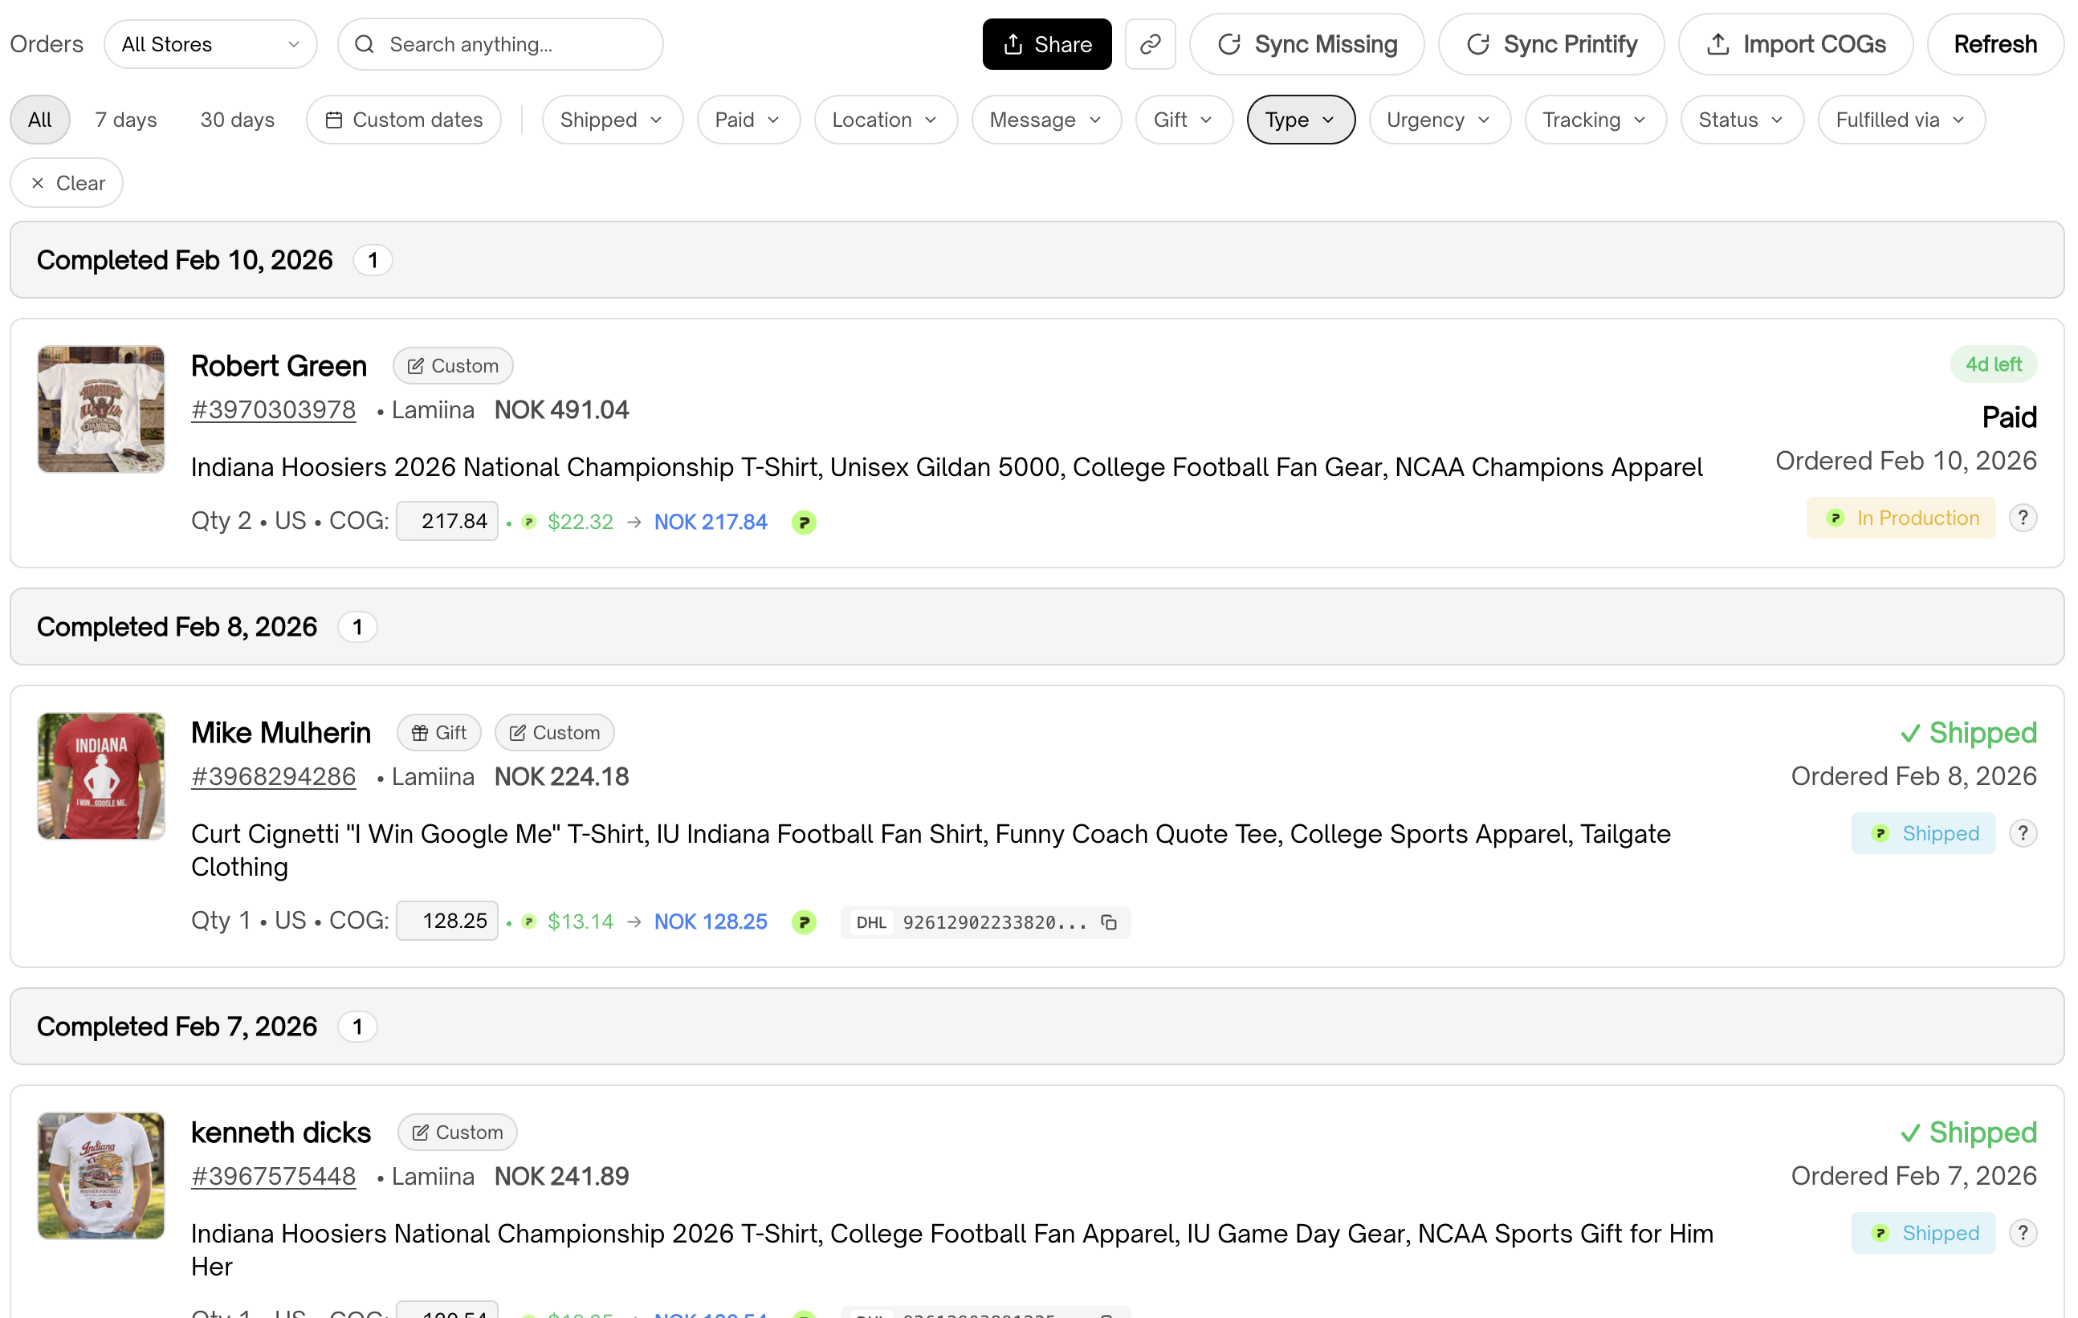Click Robert Green's COG input field
Screen dimensions: 2078x1318
pos(447,521)
